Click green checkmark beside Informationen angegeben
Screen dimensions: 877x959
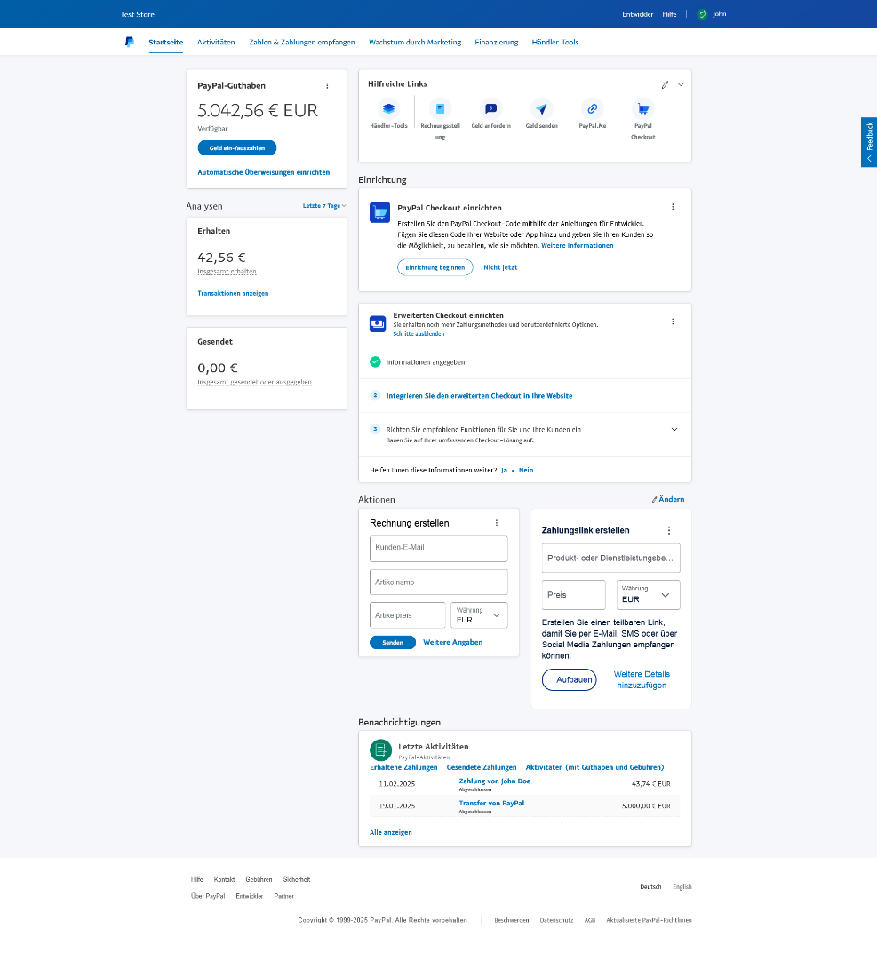375,362
